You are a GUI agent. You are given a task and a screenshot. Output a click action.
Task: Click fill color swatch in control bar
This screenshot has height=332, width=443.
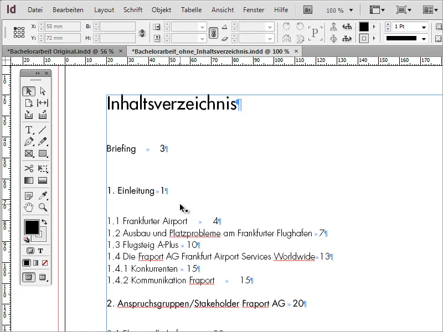(364, 27)
